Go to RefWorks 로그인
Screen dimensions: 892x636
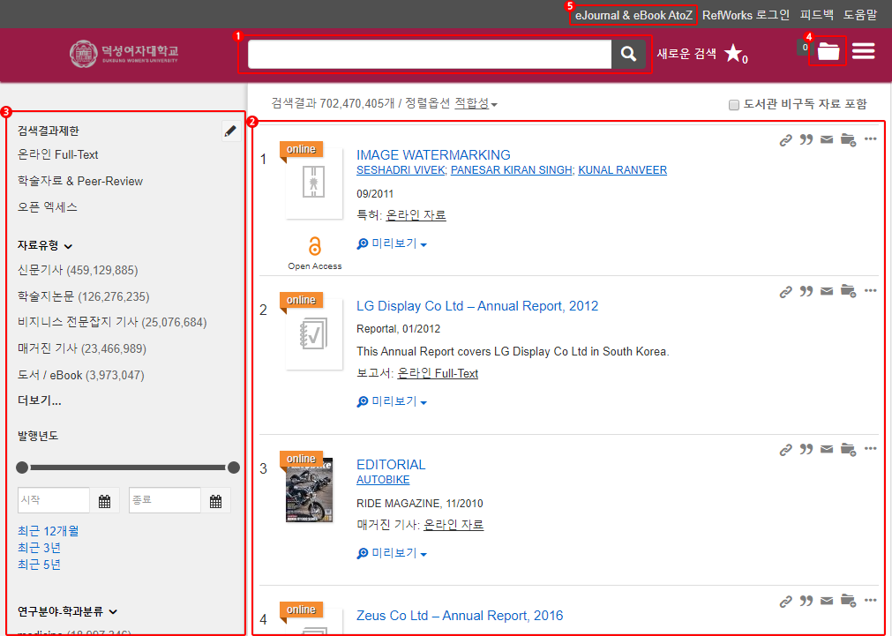746,15
